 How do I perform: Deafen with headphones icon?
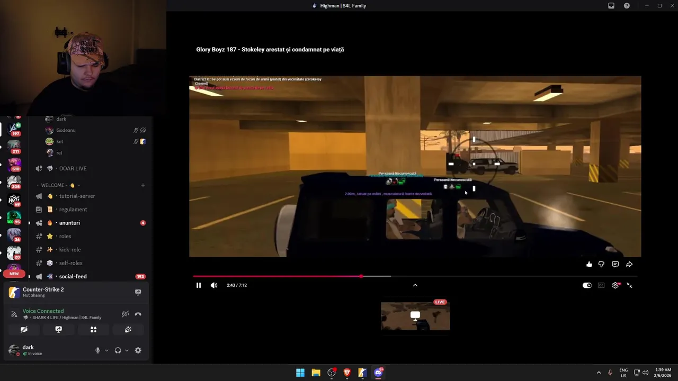pos(118,350)
